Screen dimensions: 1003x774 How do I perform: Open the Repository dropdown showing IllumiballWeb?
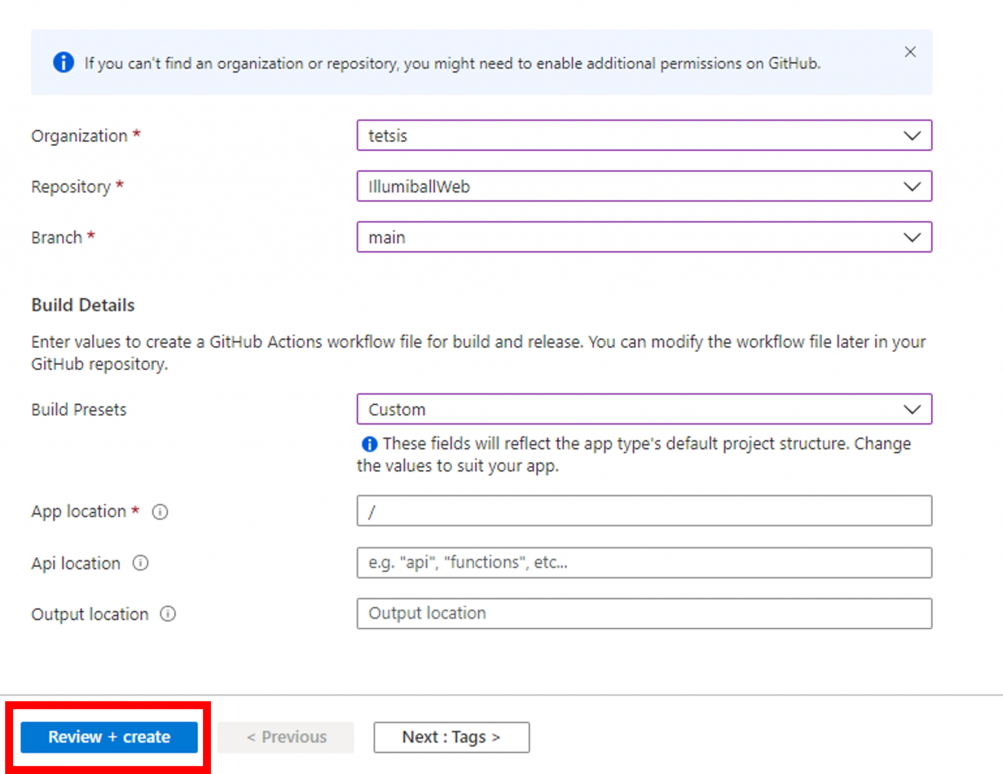(644, 186)
